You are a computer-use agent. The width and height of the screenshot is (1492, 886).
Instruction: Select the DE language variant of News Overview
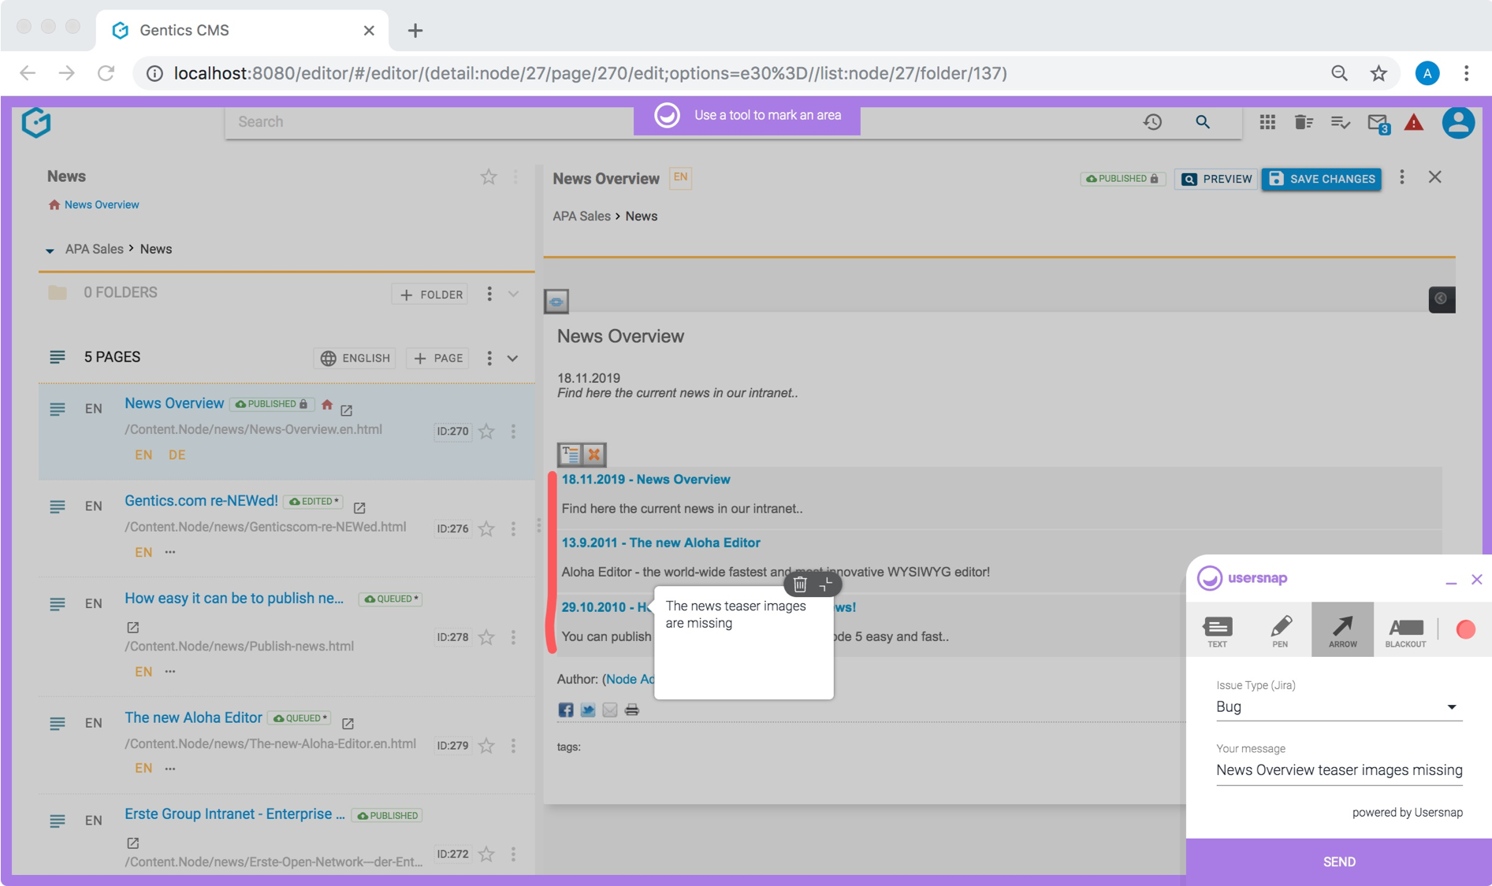coord(177,455)
